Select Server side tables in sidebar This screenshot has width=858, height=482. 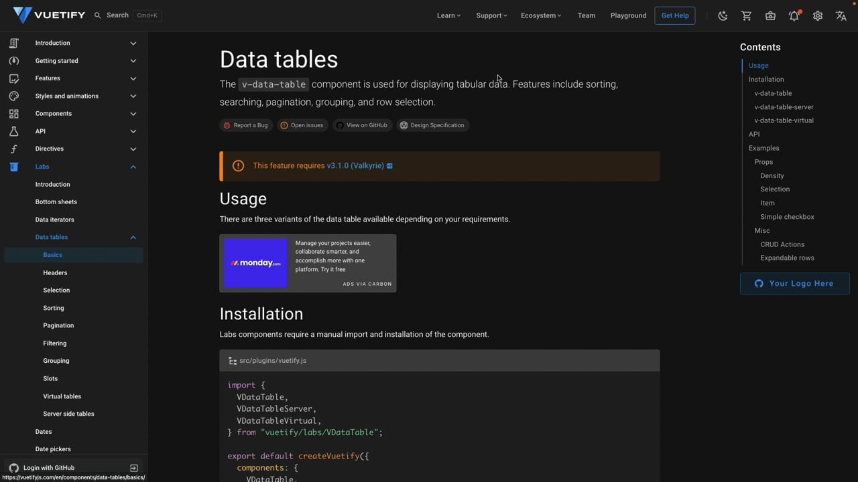68,414
